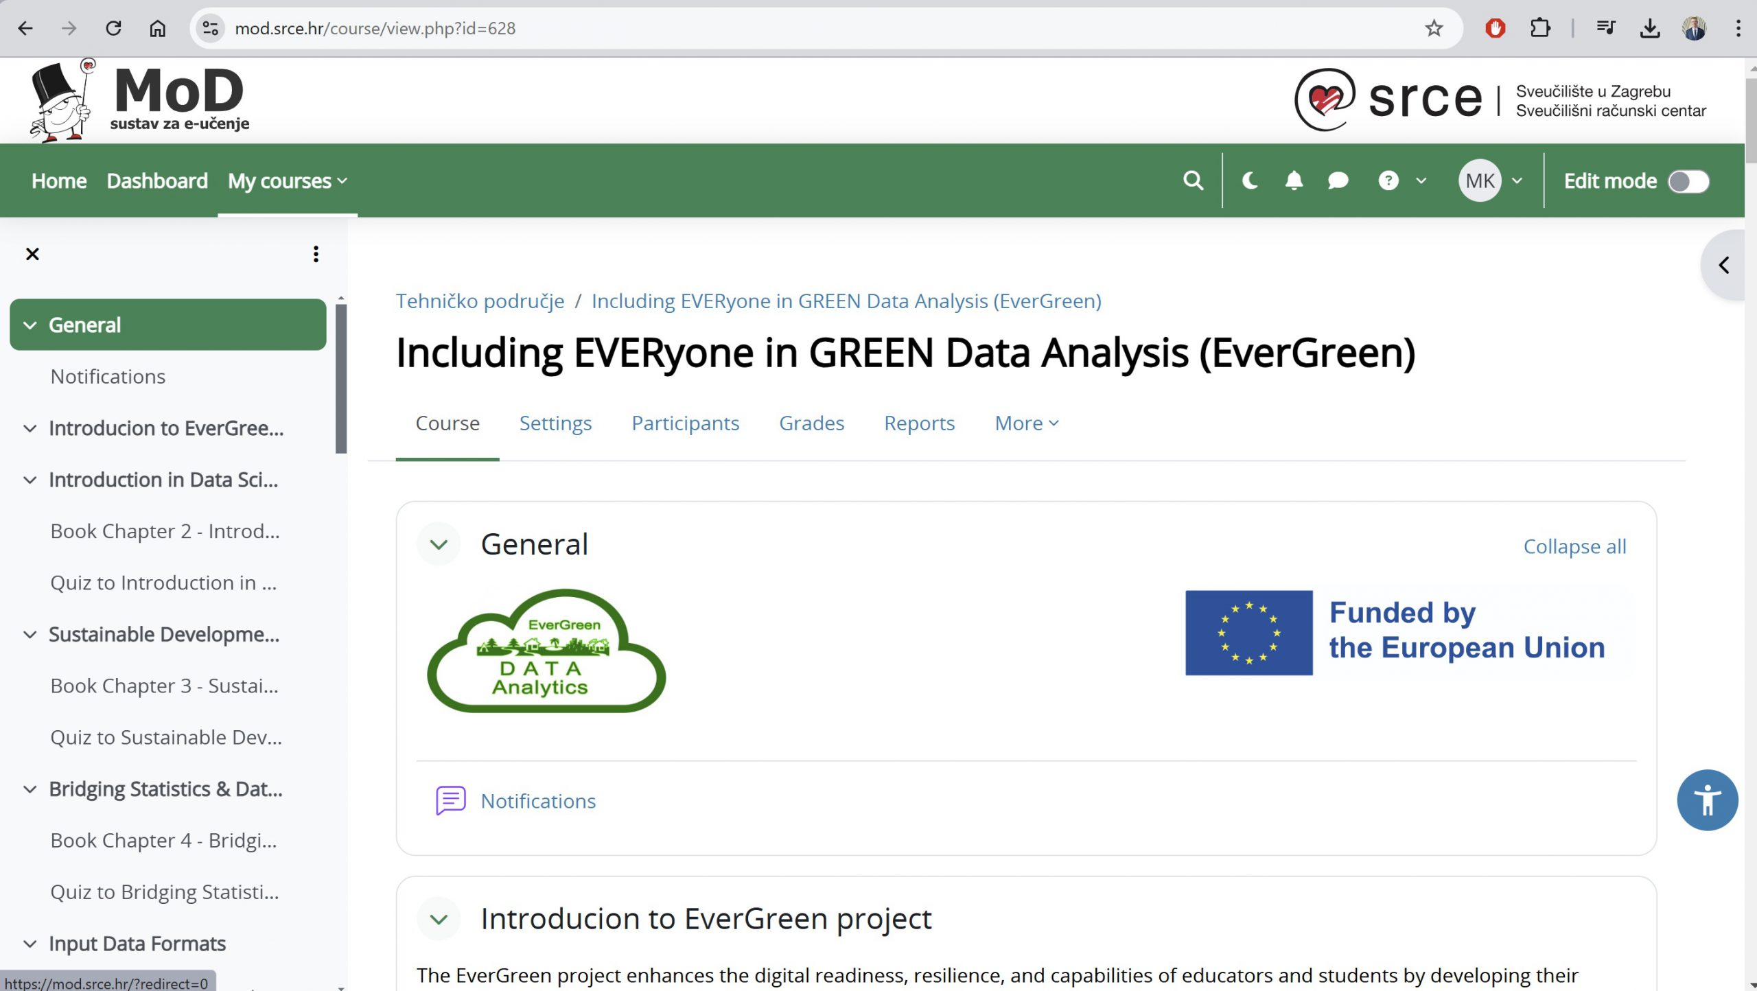Collapse the Introducion to EverGreen project section

point(439,918)
